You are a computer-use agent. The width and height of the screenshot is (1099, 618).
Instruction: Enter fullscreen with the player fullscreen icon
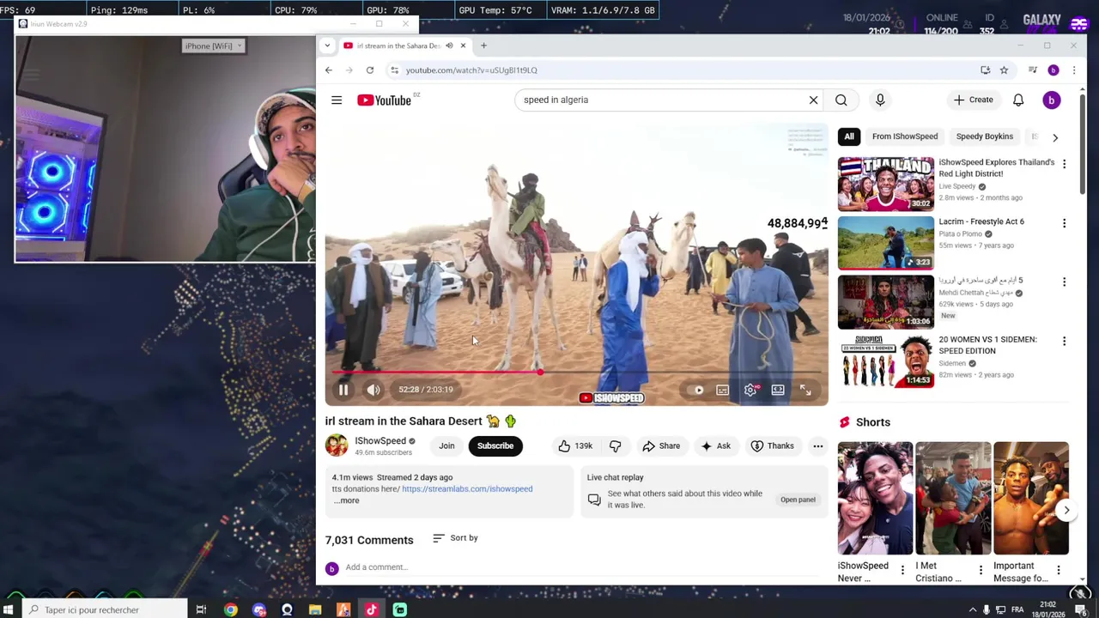coord(805,390)
